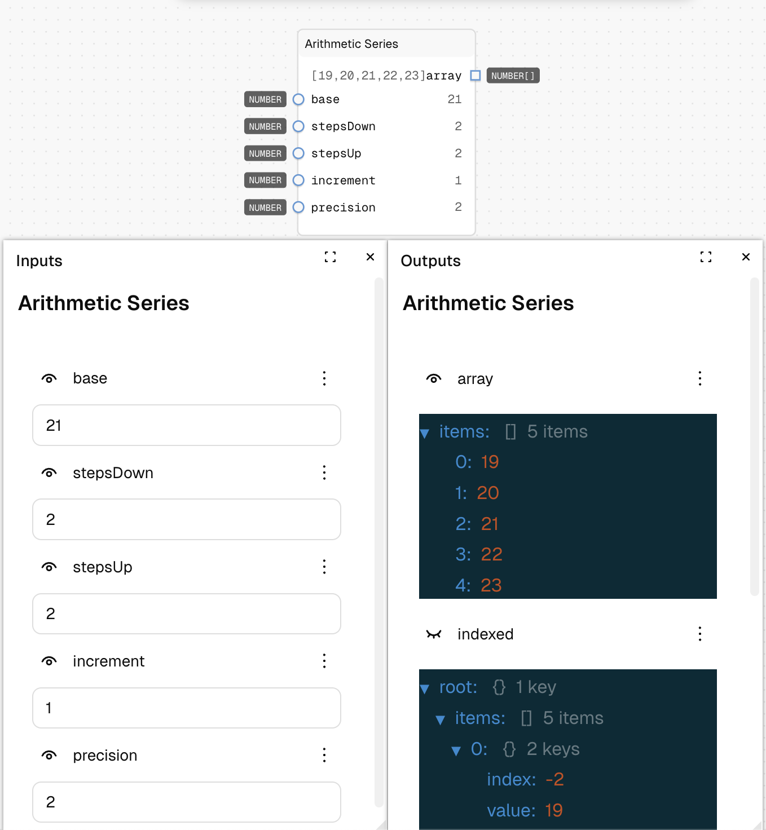Click the Inputs panel title
Screen dimensions: 766x830
39,261
